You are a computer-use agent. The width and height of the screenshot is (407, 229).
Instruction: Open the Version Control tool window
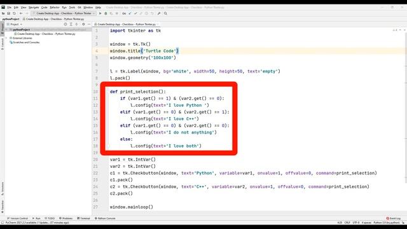tap(17, 218)
